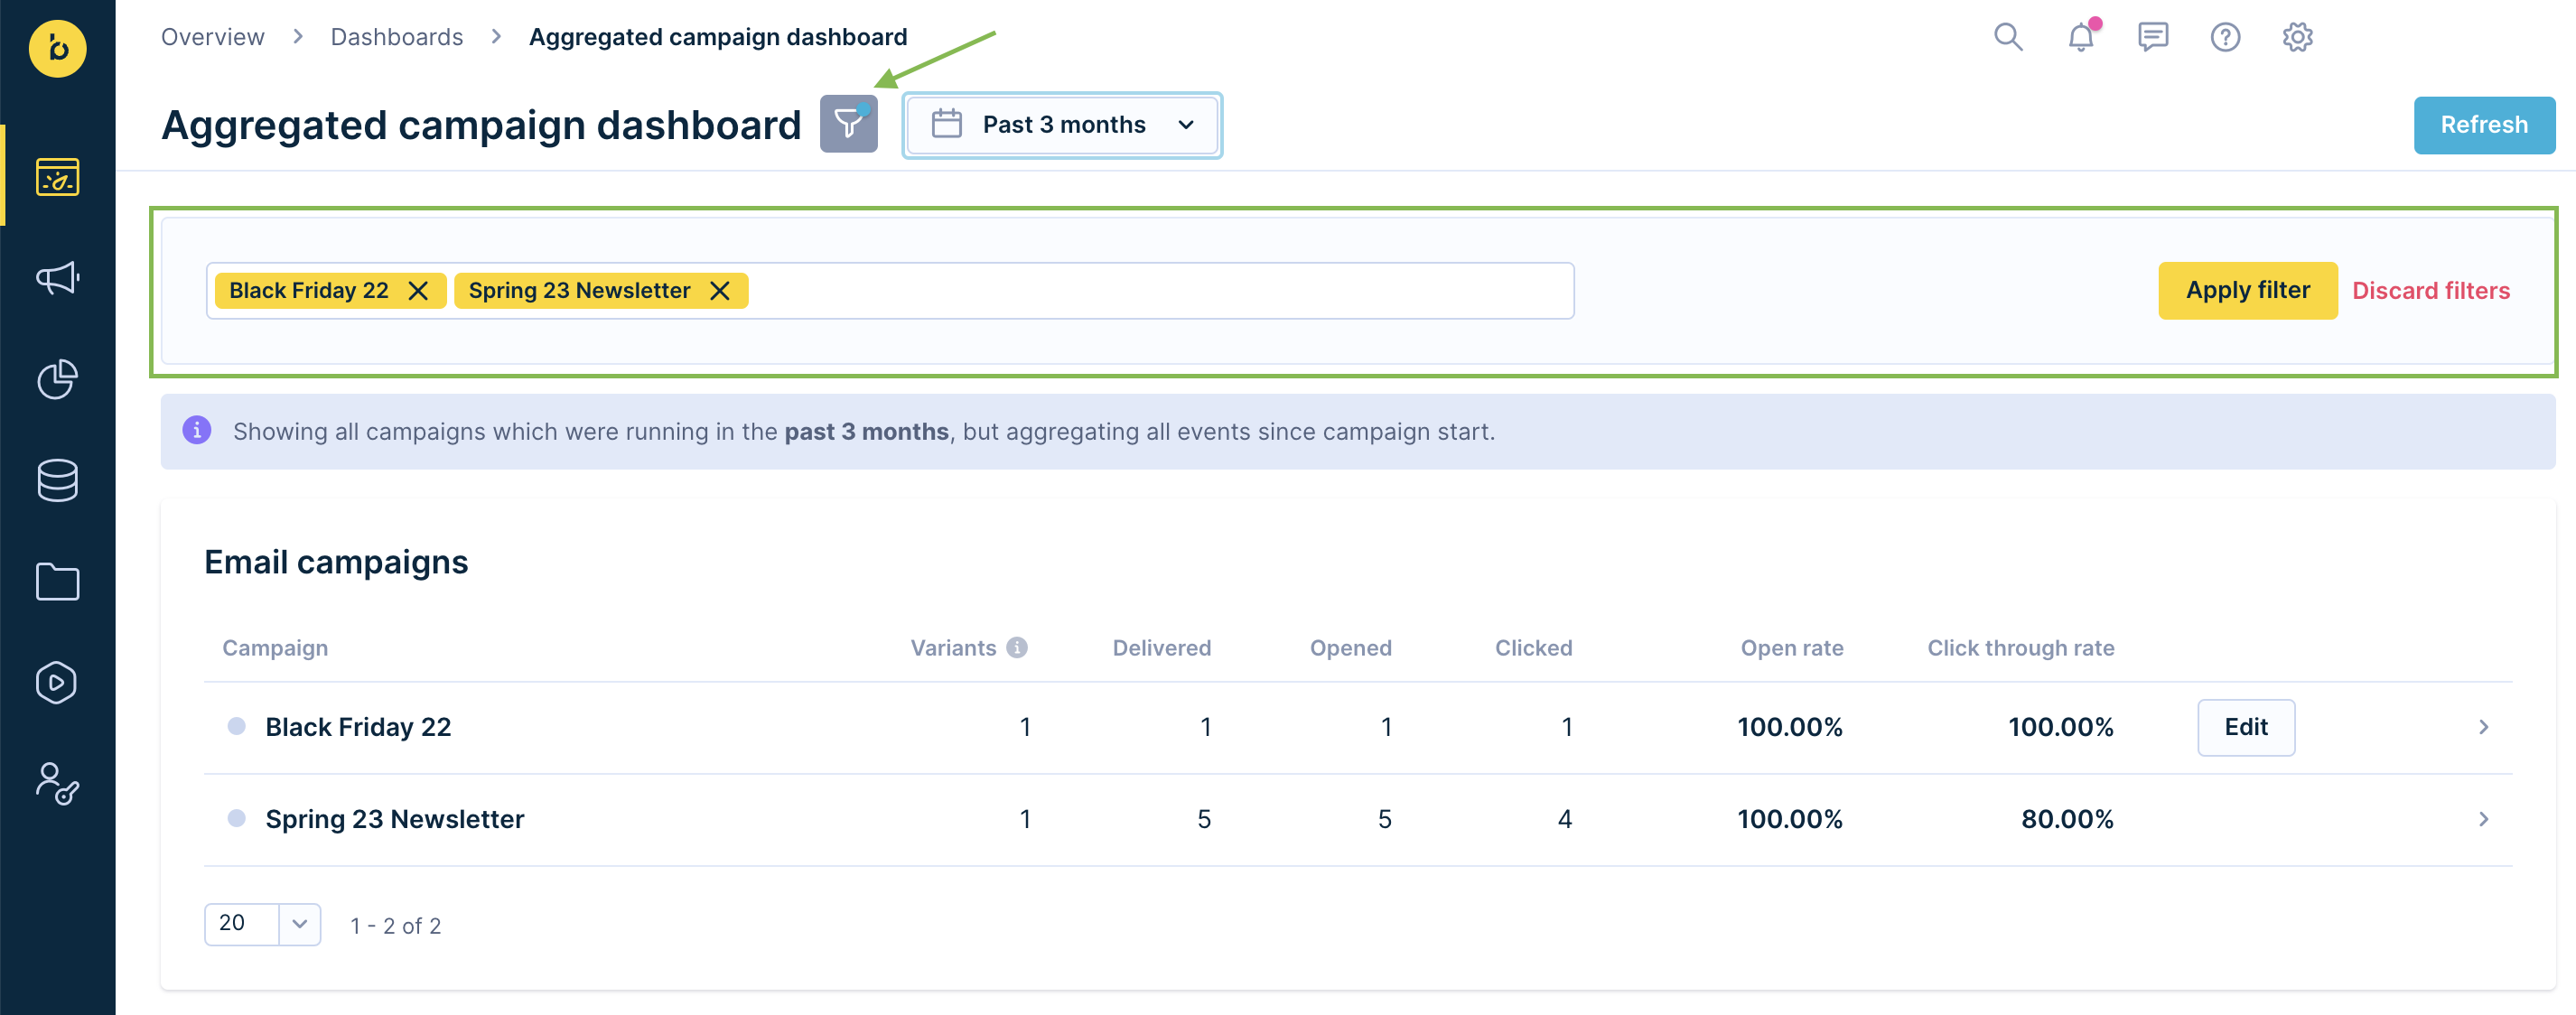Open the Dashboards sidebar icon
The image size is (2576, 1015).
coord(57,177)
